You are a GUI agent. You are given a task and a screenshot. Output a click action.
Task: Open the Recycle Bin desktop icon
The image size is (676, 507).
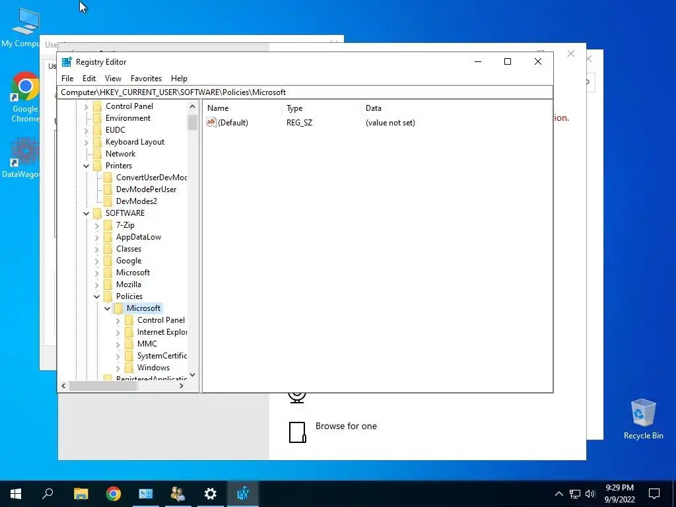pyautogui.click(x=643, y=419)
